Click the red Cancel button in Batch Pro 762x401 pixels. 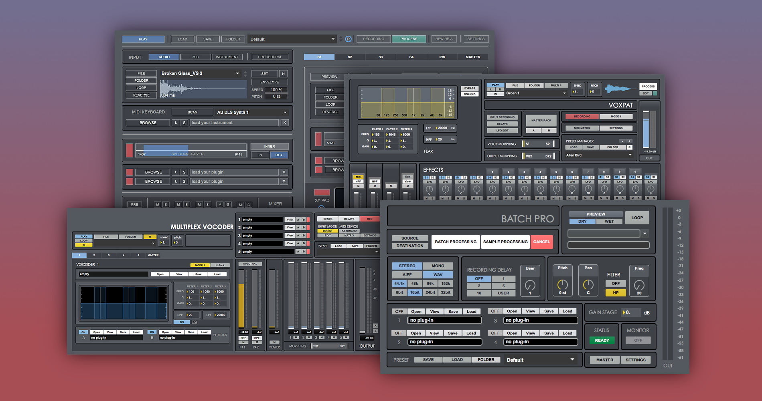click(x=541, y=242)
